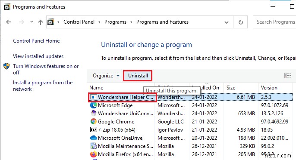The height and width of the screenshot is (160, 296).
Task: Click 20-01-2022 installed date cell
Action: click(x=205, y=138)
